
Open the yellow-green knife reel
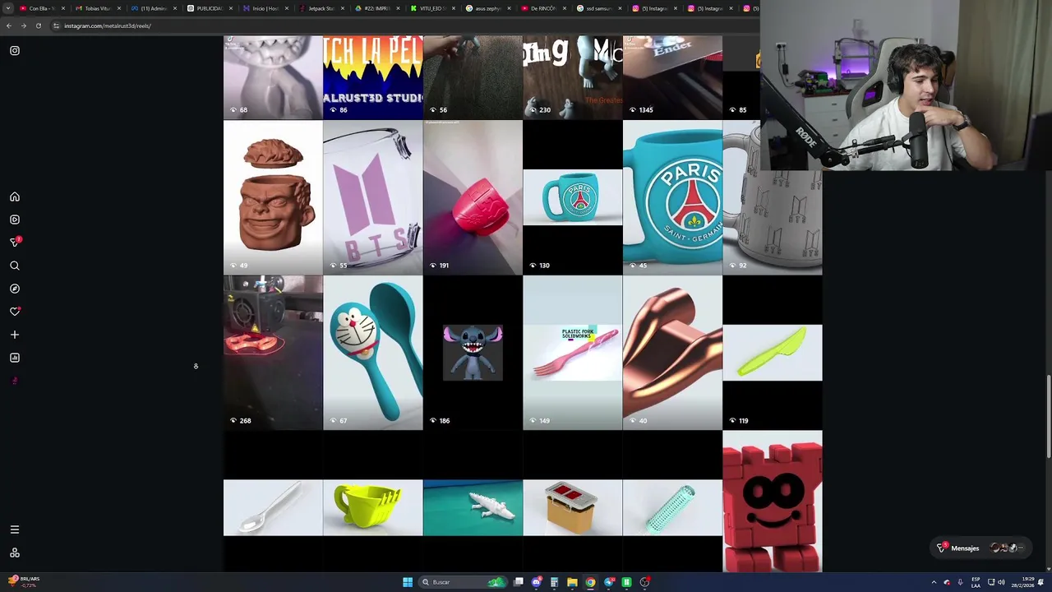coord(773,353)
